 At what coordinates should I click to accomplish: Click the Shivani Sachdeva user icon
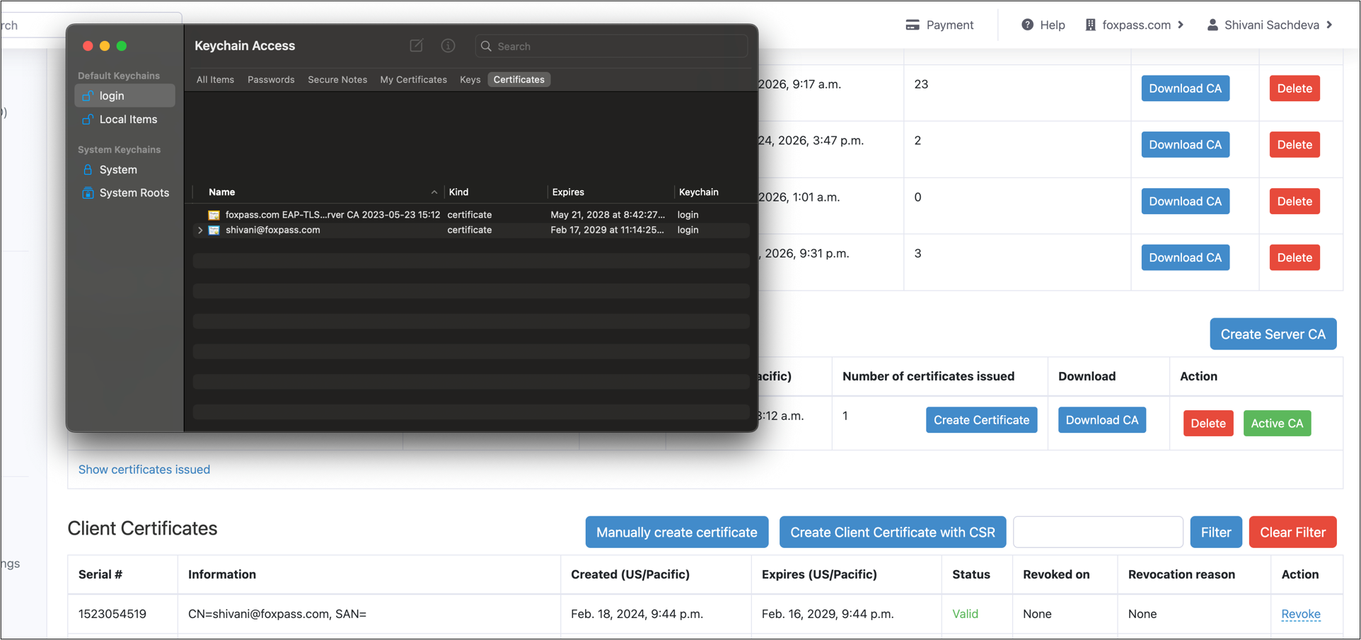click(1212, 25)
